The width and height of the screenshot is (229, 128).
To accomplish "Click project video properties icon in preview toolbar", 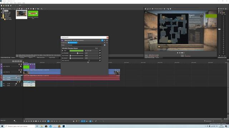I will [146, 9].
